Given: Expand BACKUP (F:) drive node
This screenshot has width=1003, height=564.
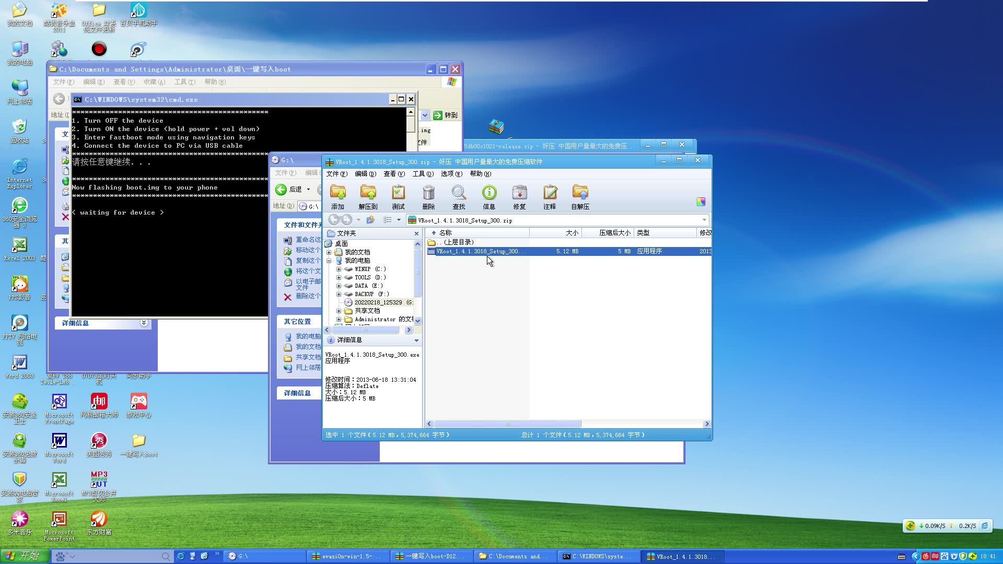Looking at the screenshot, I should tap(339, 295).
